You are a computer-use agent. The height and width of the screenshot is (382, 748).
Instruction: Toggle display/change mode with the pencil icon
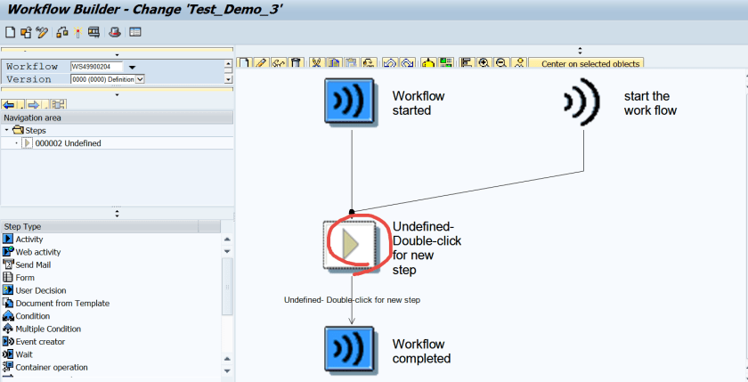tap(42, 32)
